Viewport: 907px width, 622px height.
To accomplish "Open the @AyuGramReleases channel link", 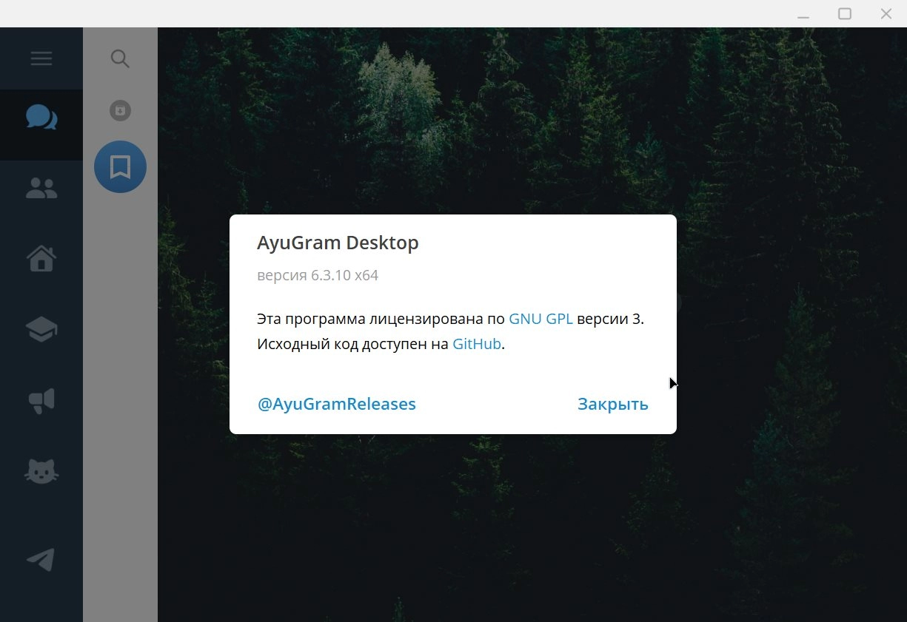I will [x=337, y=404].
